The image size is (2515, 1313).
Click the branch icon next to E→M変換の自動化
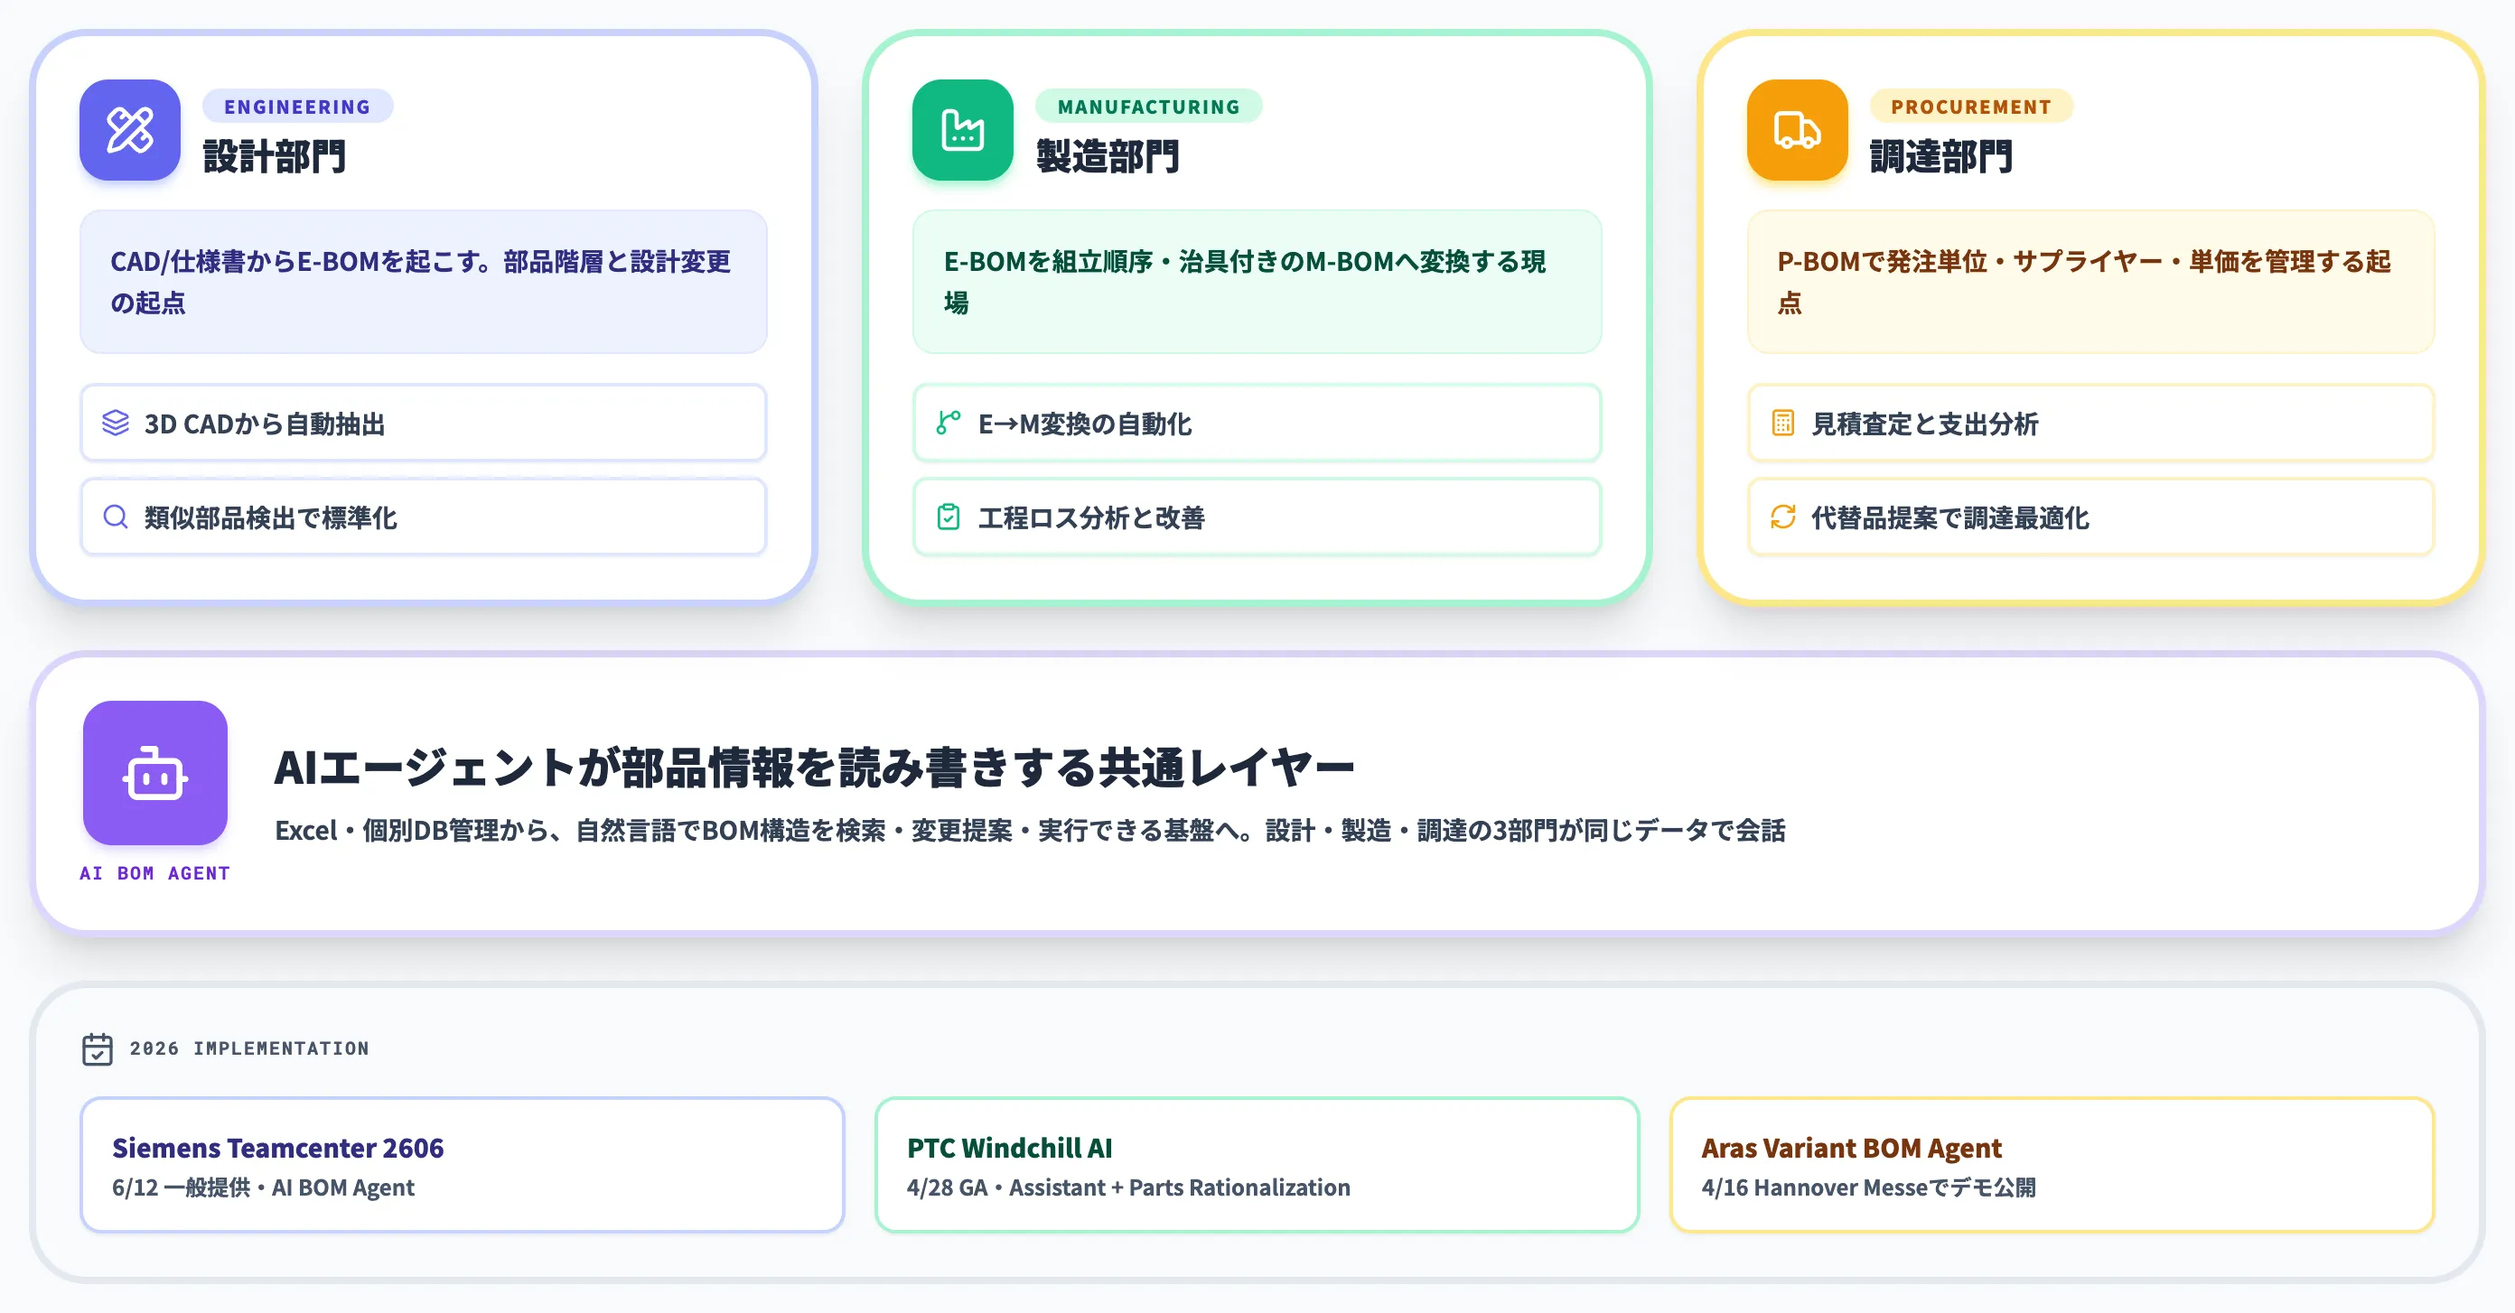tap(949, 423)
